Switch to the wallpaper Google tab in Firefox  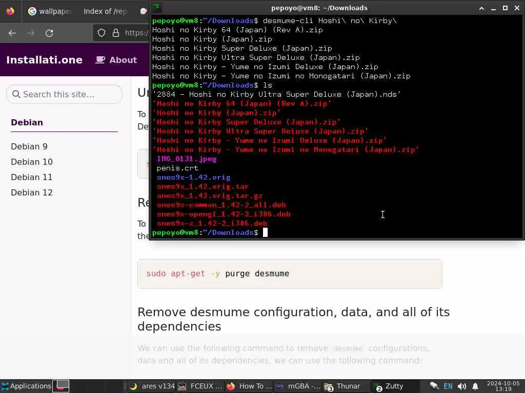coord(50,11)
